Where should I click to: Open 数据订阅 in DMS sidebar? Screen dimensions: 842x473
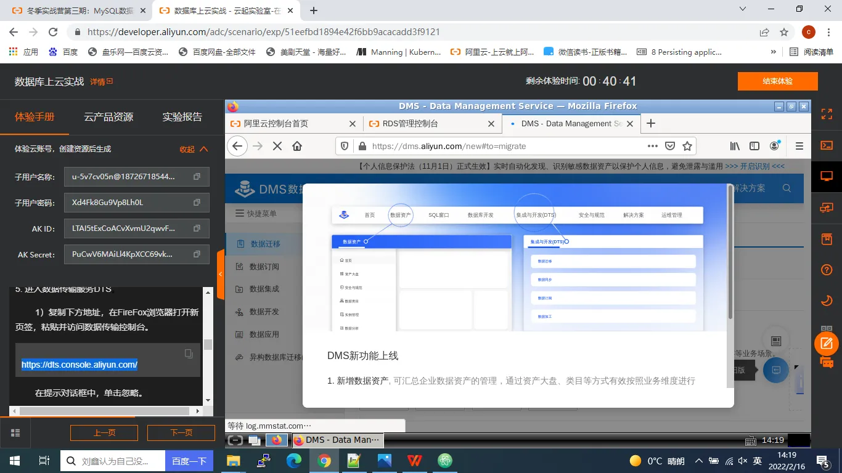pos(264,267)
